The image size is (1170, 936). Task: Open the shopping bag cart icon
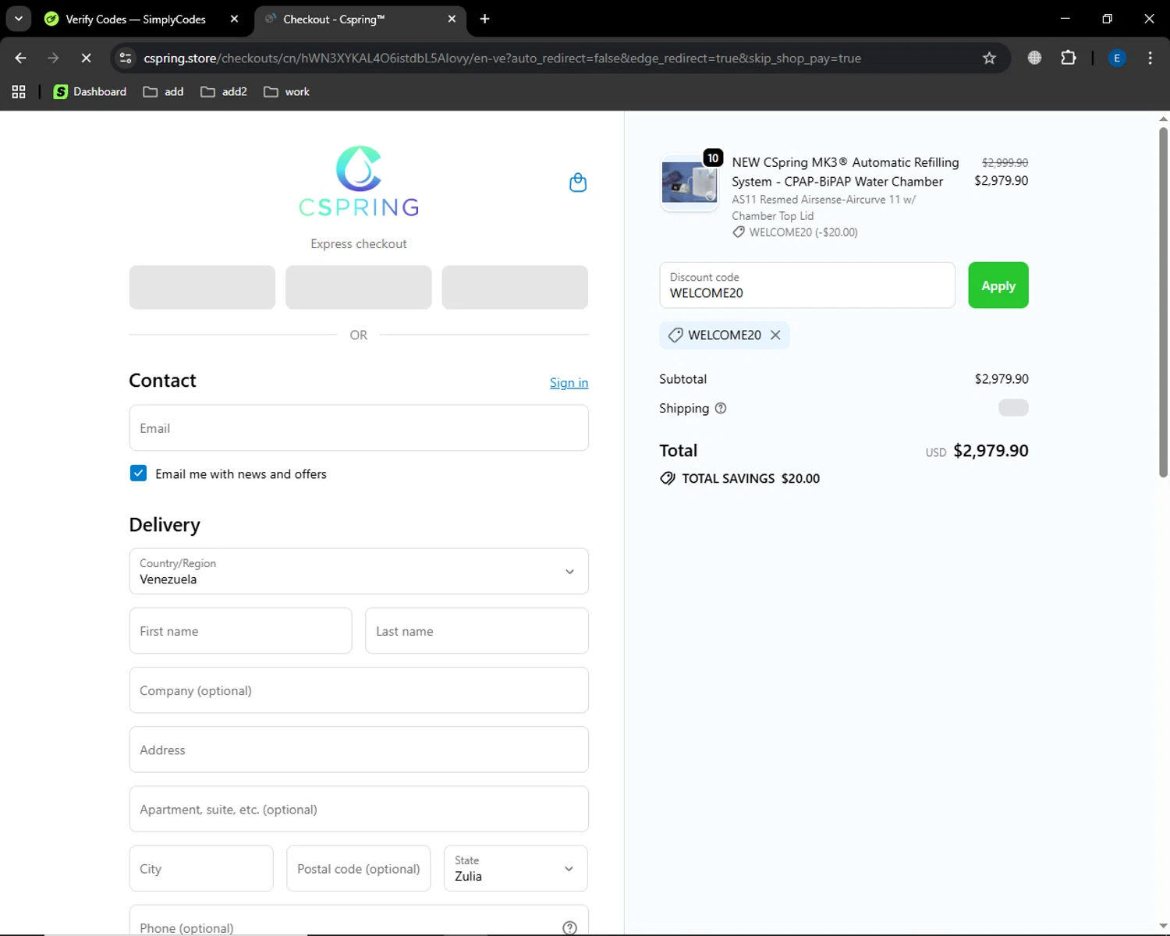point(578,183)
